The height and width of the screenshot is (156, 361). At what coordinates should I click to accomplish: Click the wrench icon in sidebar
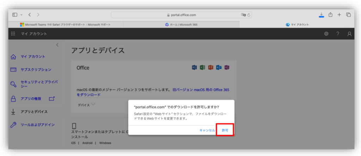pyautogui.click(x=13, y=125)
